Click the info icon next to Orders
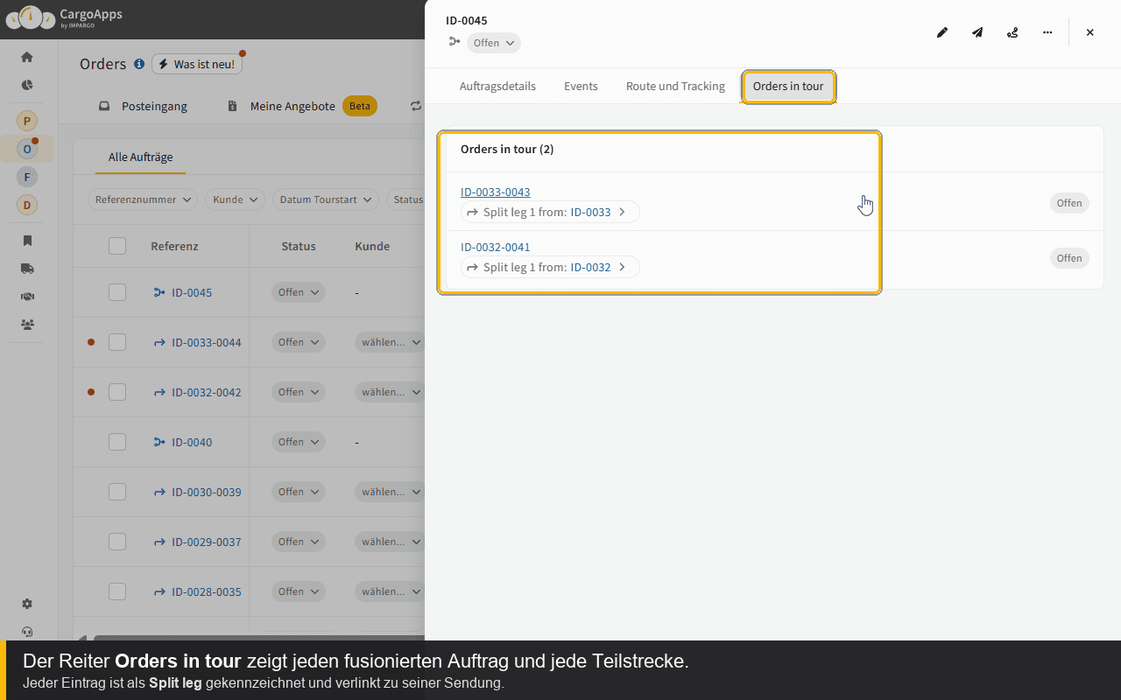The image size is (1121, 700). click(x=138, y=64)
